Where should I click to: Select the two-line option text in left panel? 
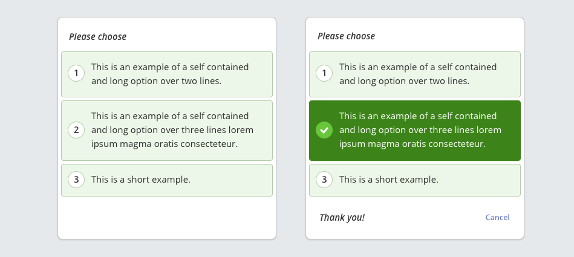coord(170,74)
